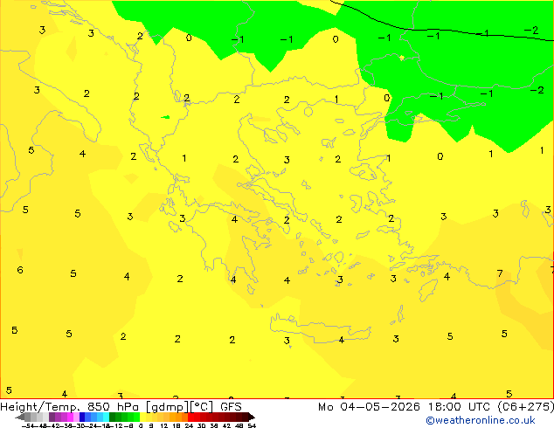
Task: Click the '24' label under the color scale
Action: 189,425
